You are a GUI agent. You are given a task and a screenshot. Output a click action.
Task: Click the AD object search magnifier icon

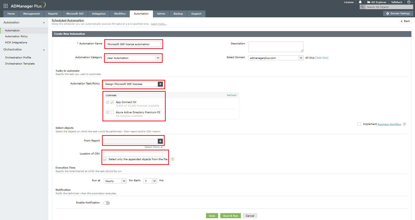(x=362, y=7)
